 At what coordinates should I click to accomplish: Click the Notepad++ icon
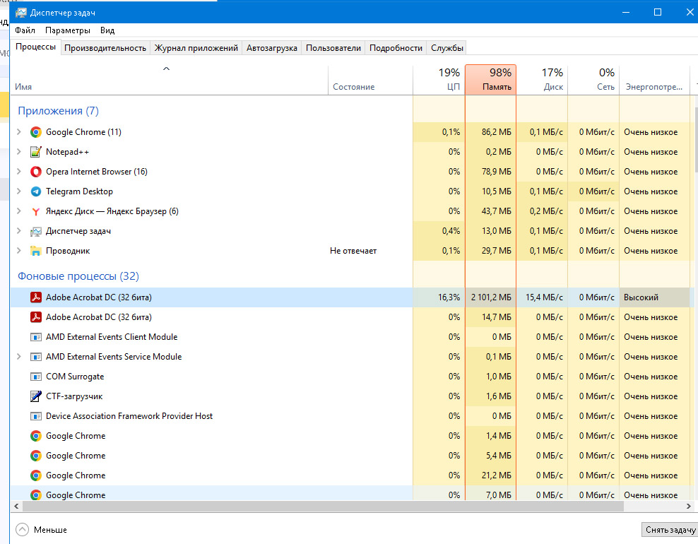35,152
